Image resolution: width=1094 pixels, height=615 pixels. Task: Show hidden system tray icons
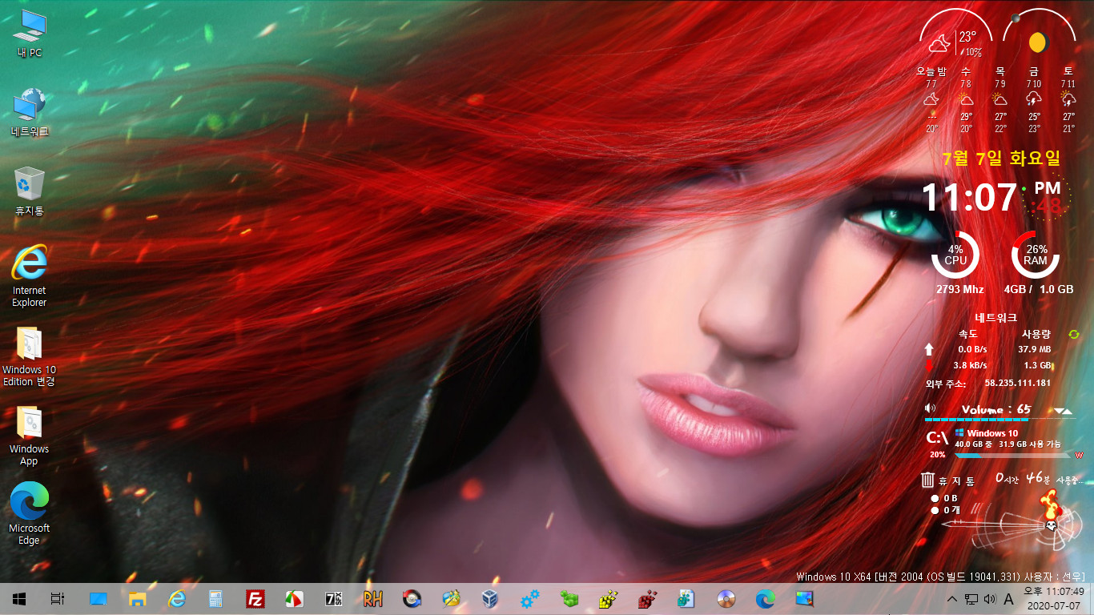pos(951,599)
